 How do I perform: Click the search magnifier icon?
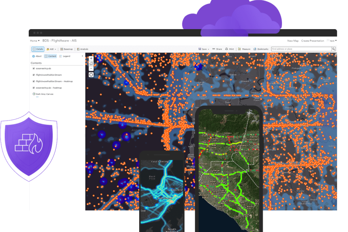pyautogui.click(x=334, y=49)
